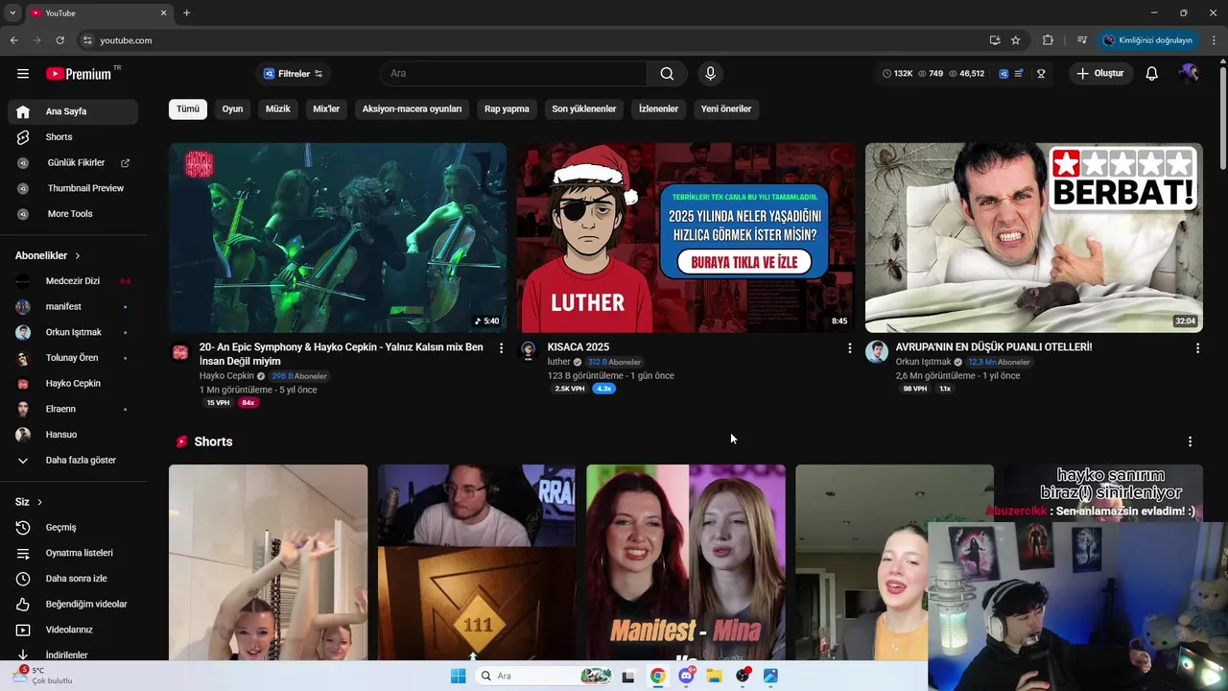Focus the YouTube search field

click(x=513, y=74)
